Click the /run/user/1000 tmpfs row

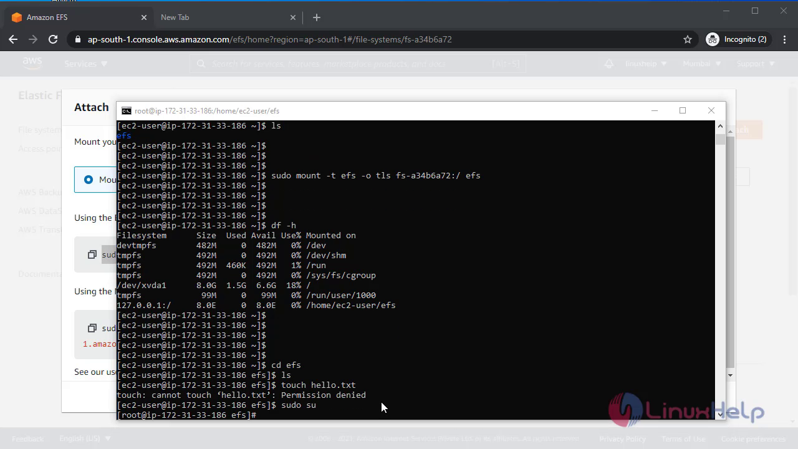click(246, 296)
